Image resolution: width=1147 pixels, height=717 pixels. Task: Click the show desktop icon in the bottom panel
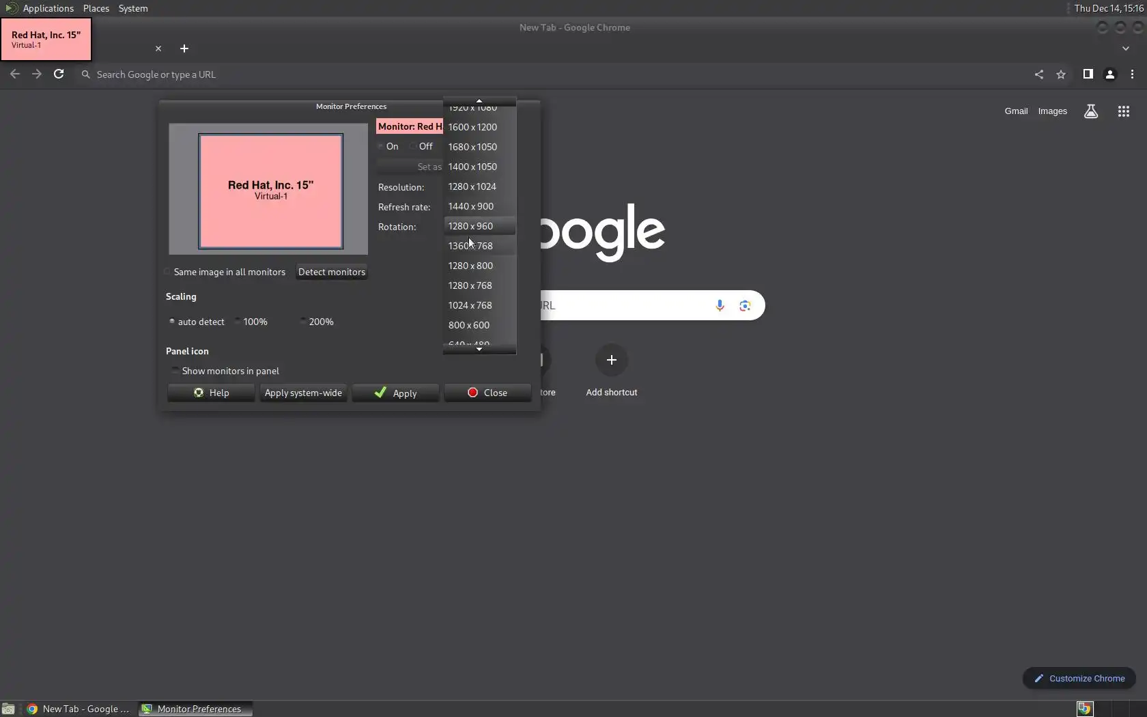pos(8,709)
